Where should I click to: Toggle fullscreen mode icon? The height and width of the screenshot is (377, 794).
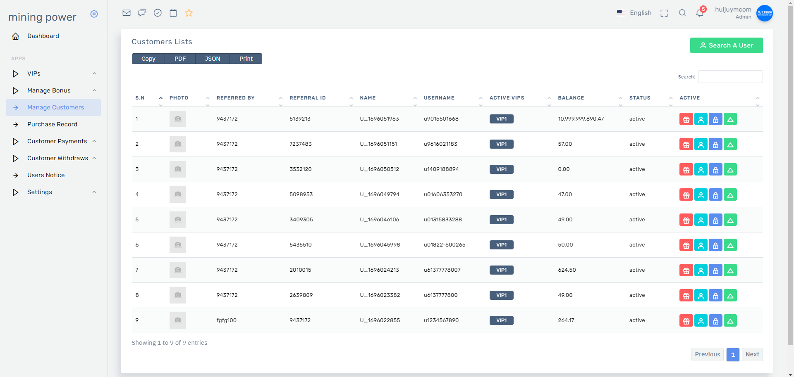coord(664,13)
